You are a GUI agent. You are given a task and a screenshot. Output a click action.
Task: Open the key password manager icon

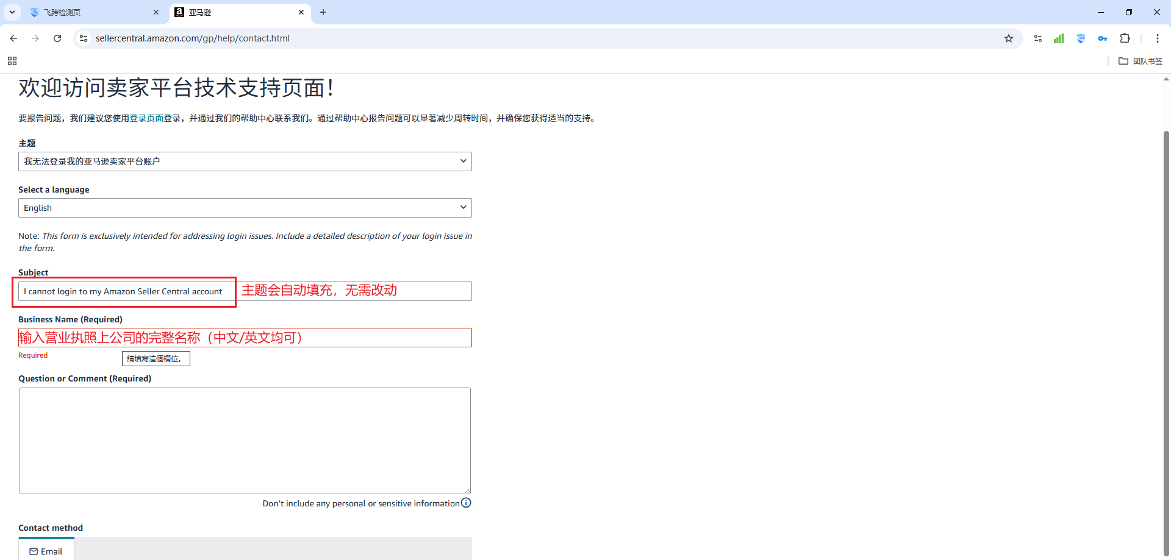point(1103,38)
